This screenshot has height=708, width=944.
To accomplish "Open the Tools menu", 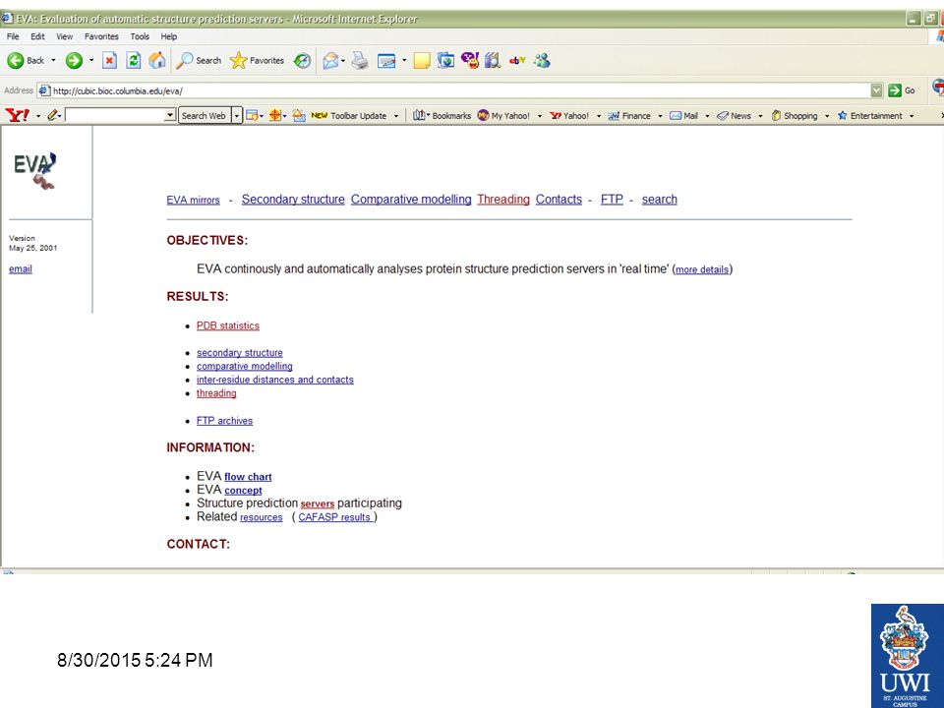I will point(140,36).
